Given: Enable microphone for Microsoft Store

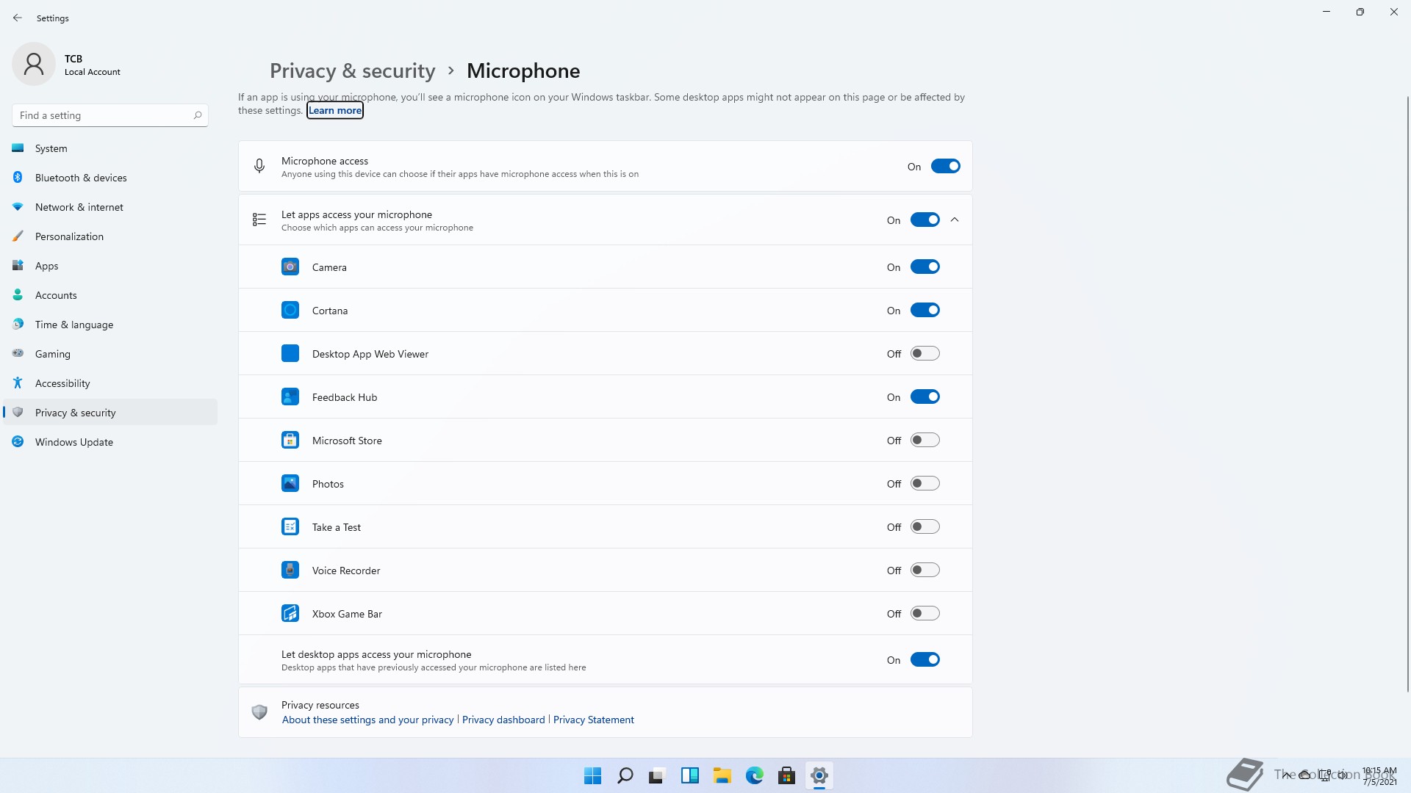Looking at the screenshot, I should pos(924,440).
